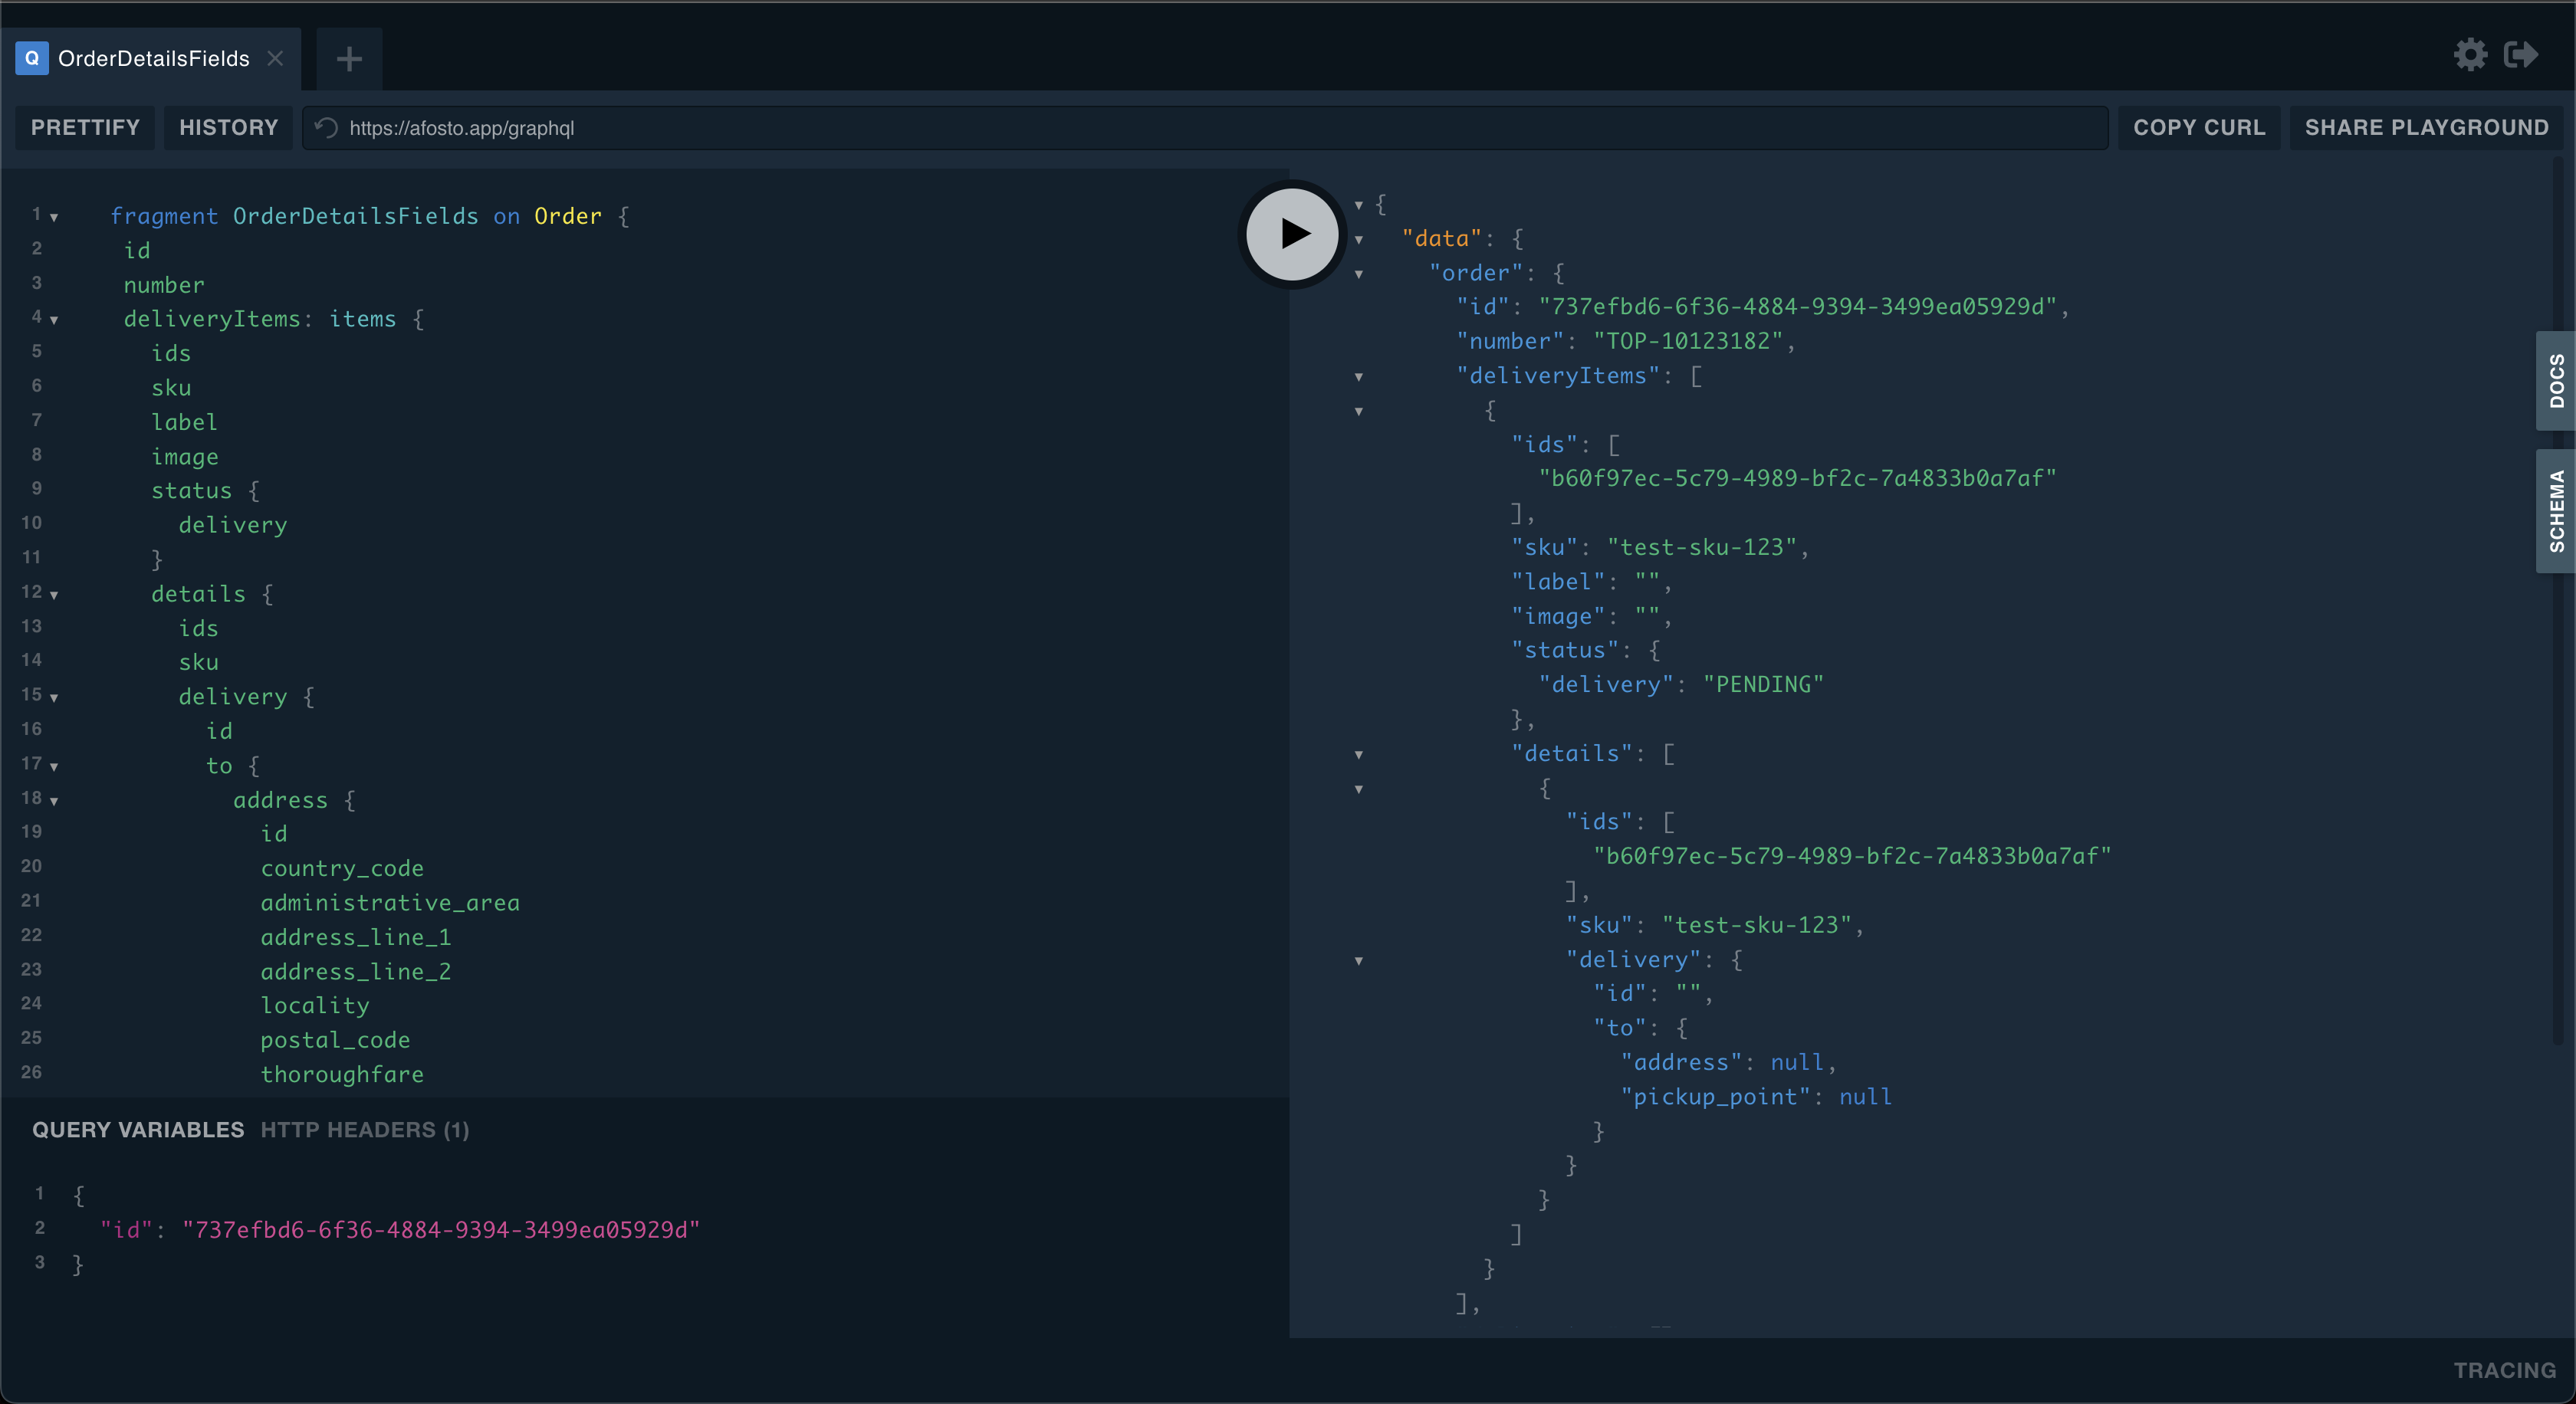The image size is (2576, 1404).
Task: Select the QUERY VARIABLES tab
Action: tap(138, 1129)
